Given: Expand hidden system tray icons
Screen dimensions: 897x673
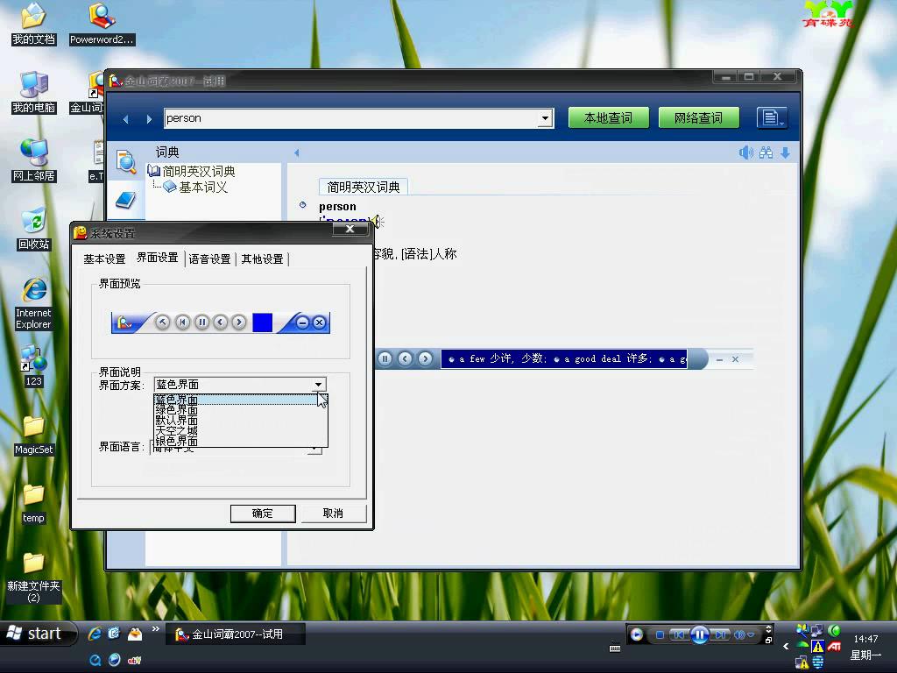Looking at the screenshot, I should 786,647.
